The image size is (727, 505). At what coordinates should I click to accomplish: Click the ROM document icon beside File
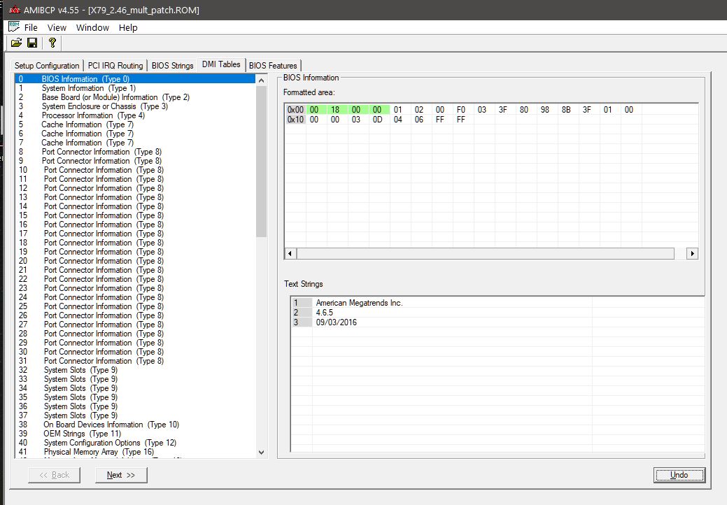(14, 27)
